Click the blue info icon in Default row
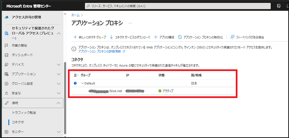The width and height of the screenshot is (289, 138). point(75,83)
